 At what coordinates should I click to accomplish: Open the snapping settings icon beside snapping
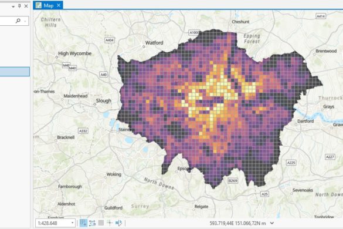92,223
